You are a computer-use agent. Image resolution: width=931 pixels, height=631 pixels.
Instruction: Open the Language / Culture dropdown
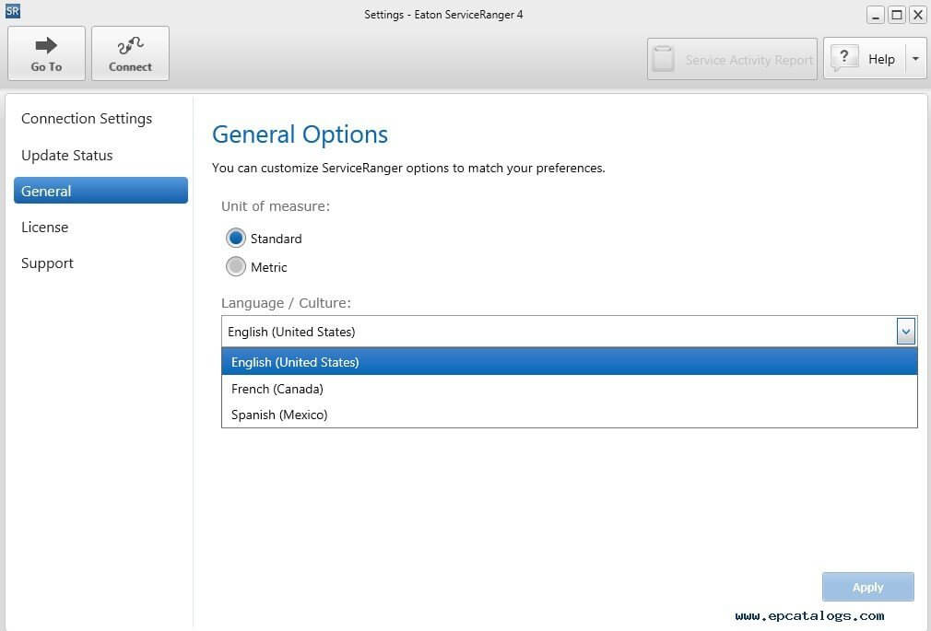[x=906, y=331]
